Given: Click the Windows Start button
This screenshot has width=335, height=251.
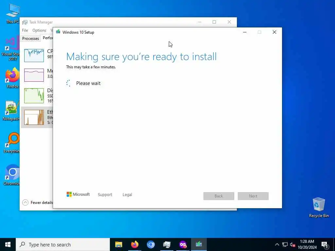Looking at the screenshot, I should pyautogui.click(x=8, y=244).
